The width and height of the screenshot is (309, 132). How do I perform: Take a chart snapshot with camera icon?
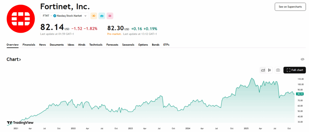coord(278,70)
